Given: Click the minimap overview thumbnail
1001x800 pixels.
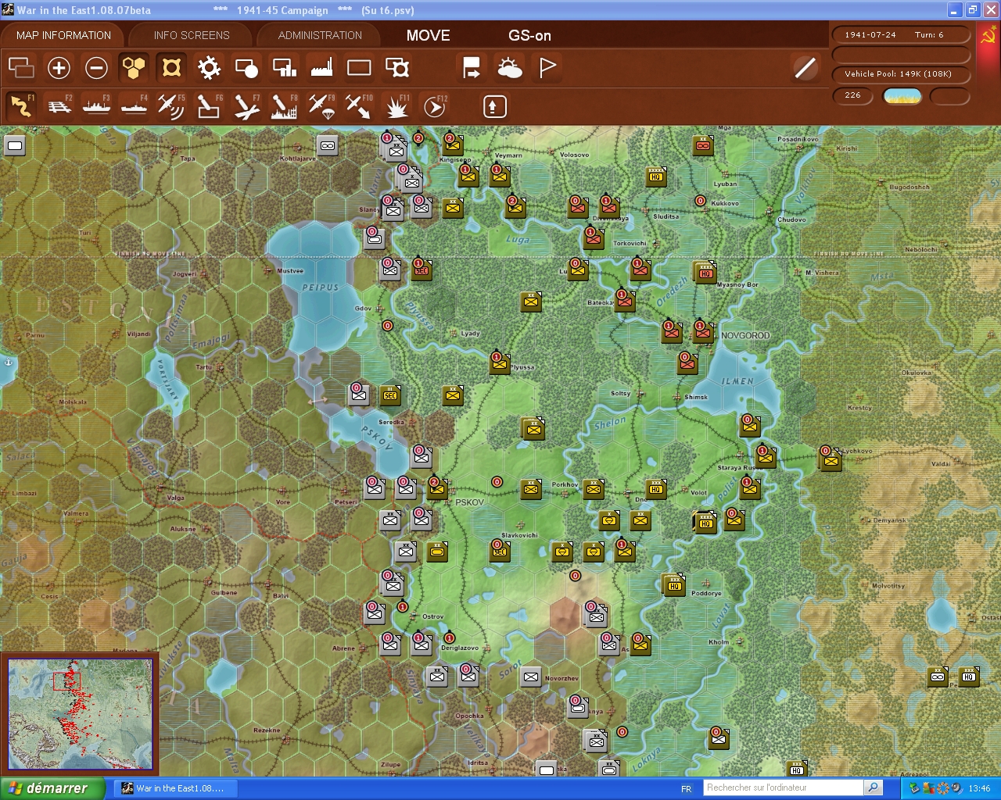Looking at the screenshot, I should [x=80, y=713].
